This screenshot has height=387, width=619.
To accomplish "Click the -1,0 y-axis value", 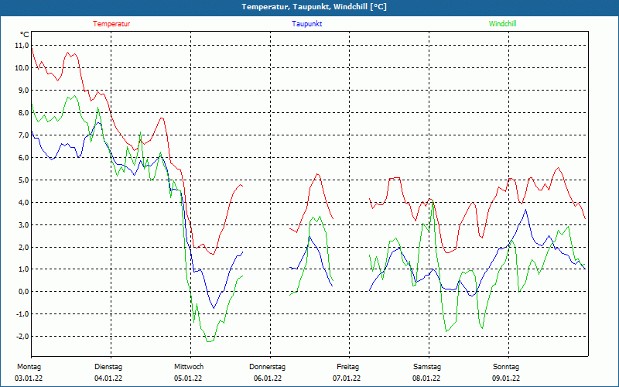I will [x=22, y=314].
